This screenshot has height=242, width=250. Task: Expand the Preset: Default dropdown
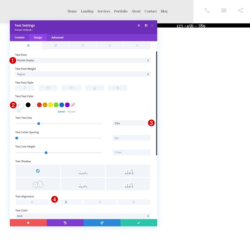click(24, 30)
